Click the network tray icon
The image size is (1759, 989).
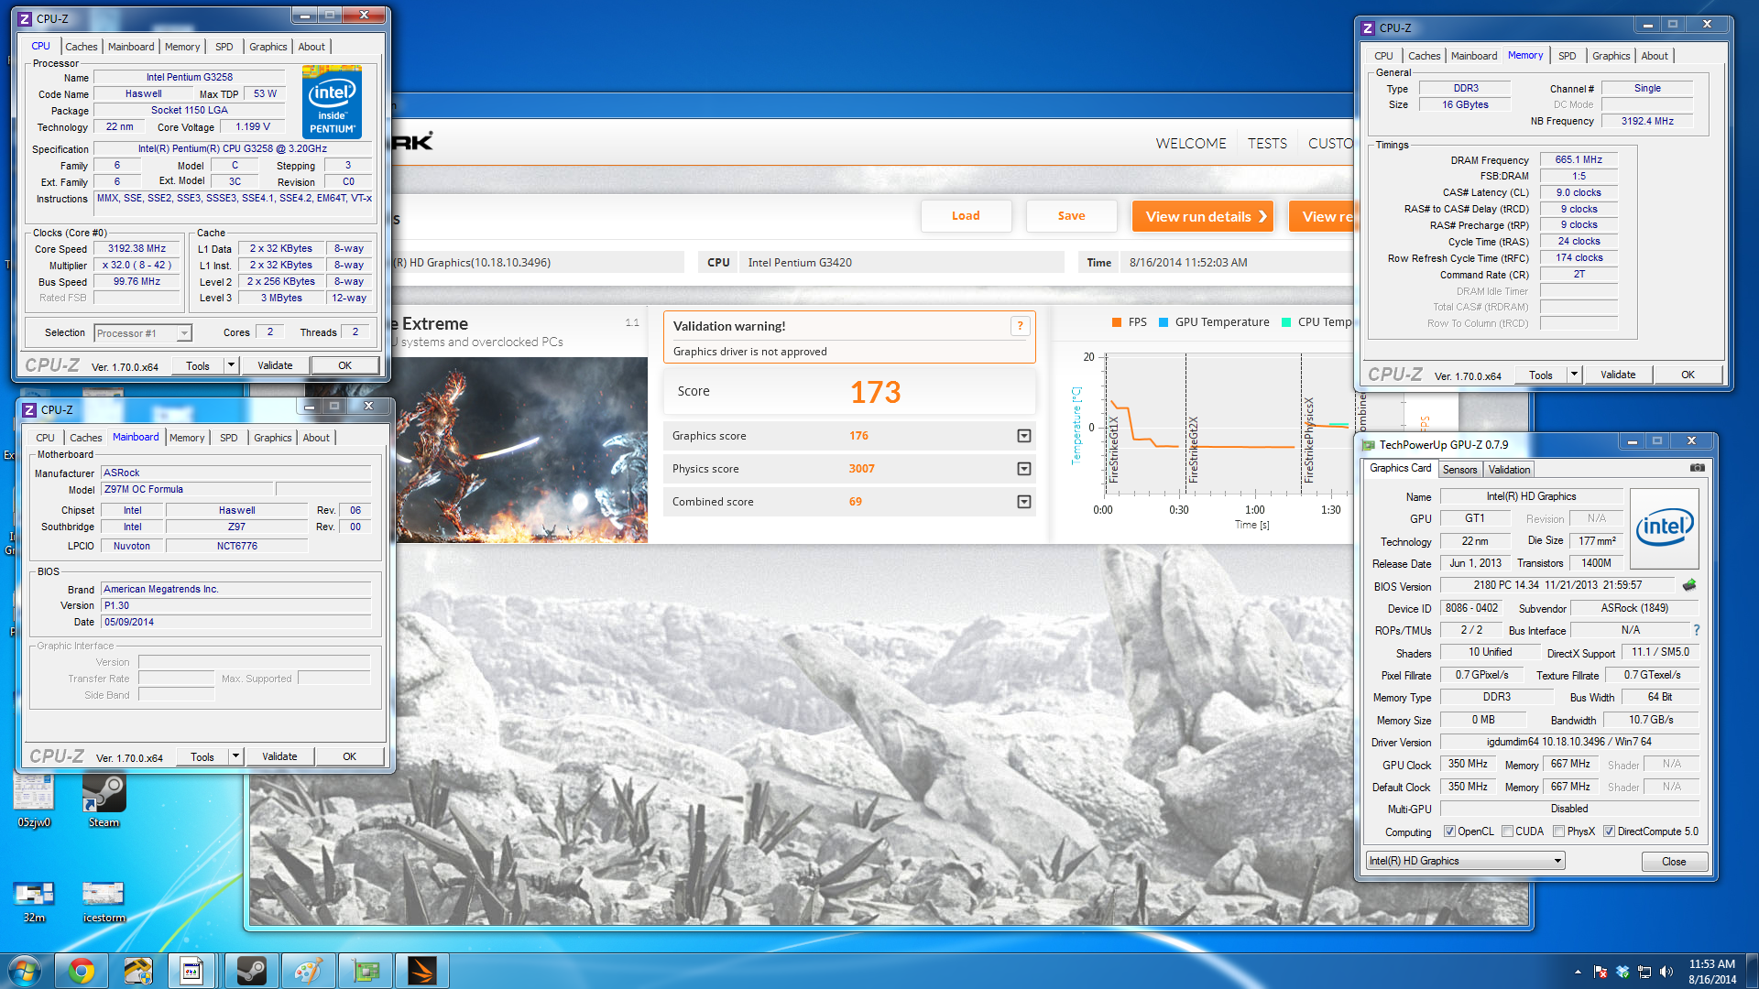pyautogui.click(x=1644, y=972)
